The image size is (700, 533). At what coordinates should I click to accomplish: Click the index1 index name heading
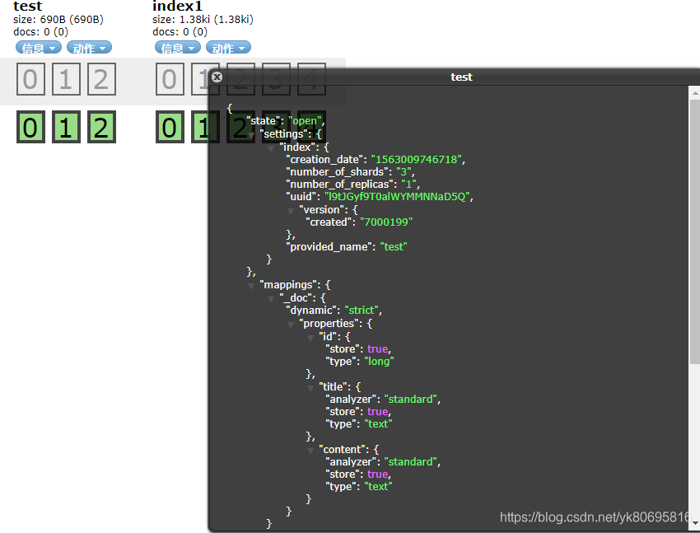click(x=177, y=7)
